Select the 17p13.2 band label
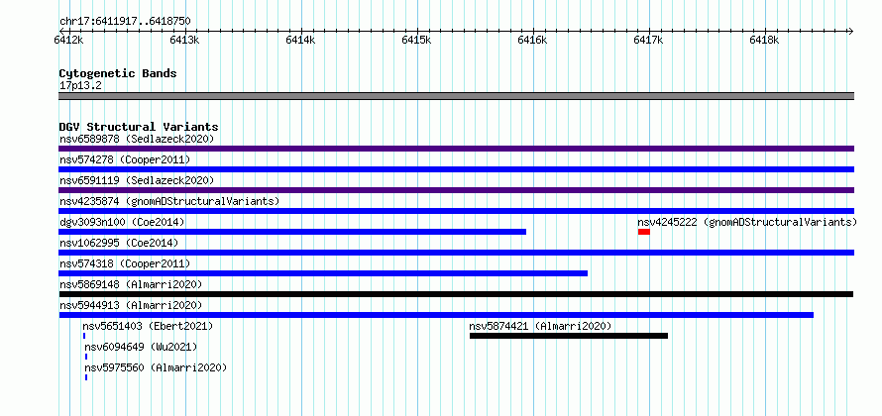Viewport: 882px width, 416px height. (x=80, y=86)
